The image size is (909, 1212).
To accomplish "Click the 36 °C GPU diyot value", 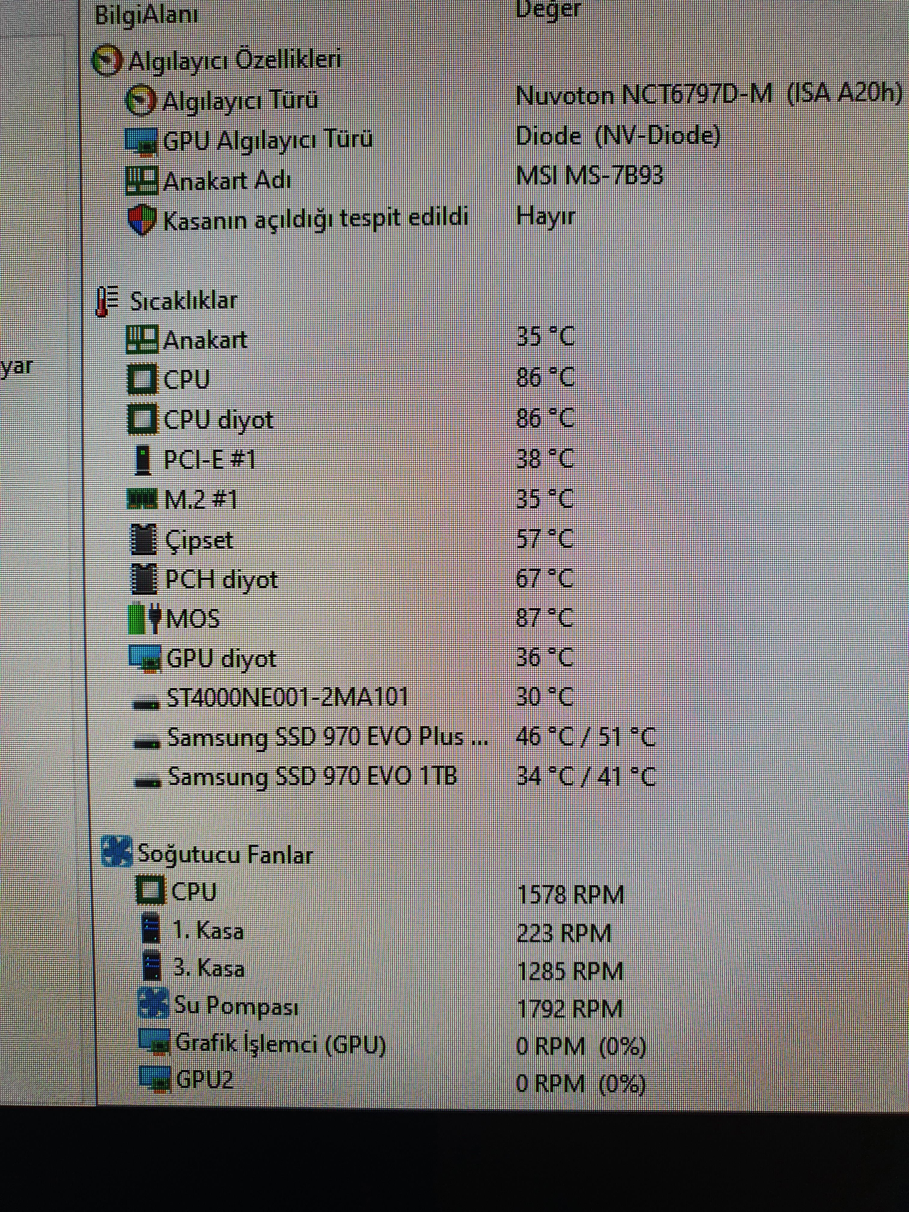I will (545, 657).
